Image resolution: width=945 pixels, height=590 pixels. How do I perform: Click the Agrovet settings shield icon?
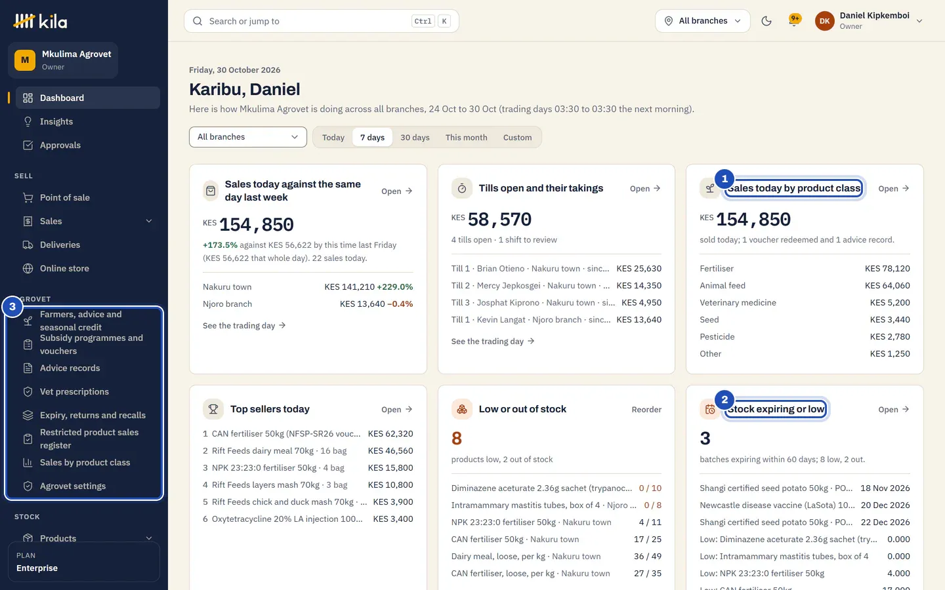click(x=28, y=486)
